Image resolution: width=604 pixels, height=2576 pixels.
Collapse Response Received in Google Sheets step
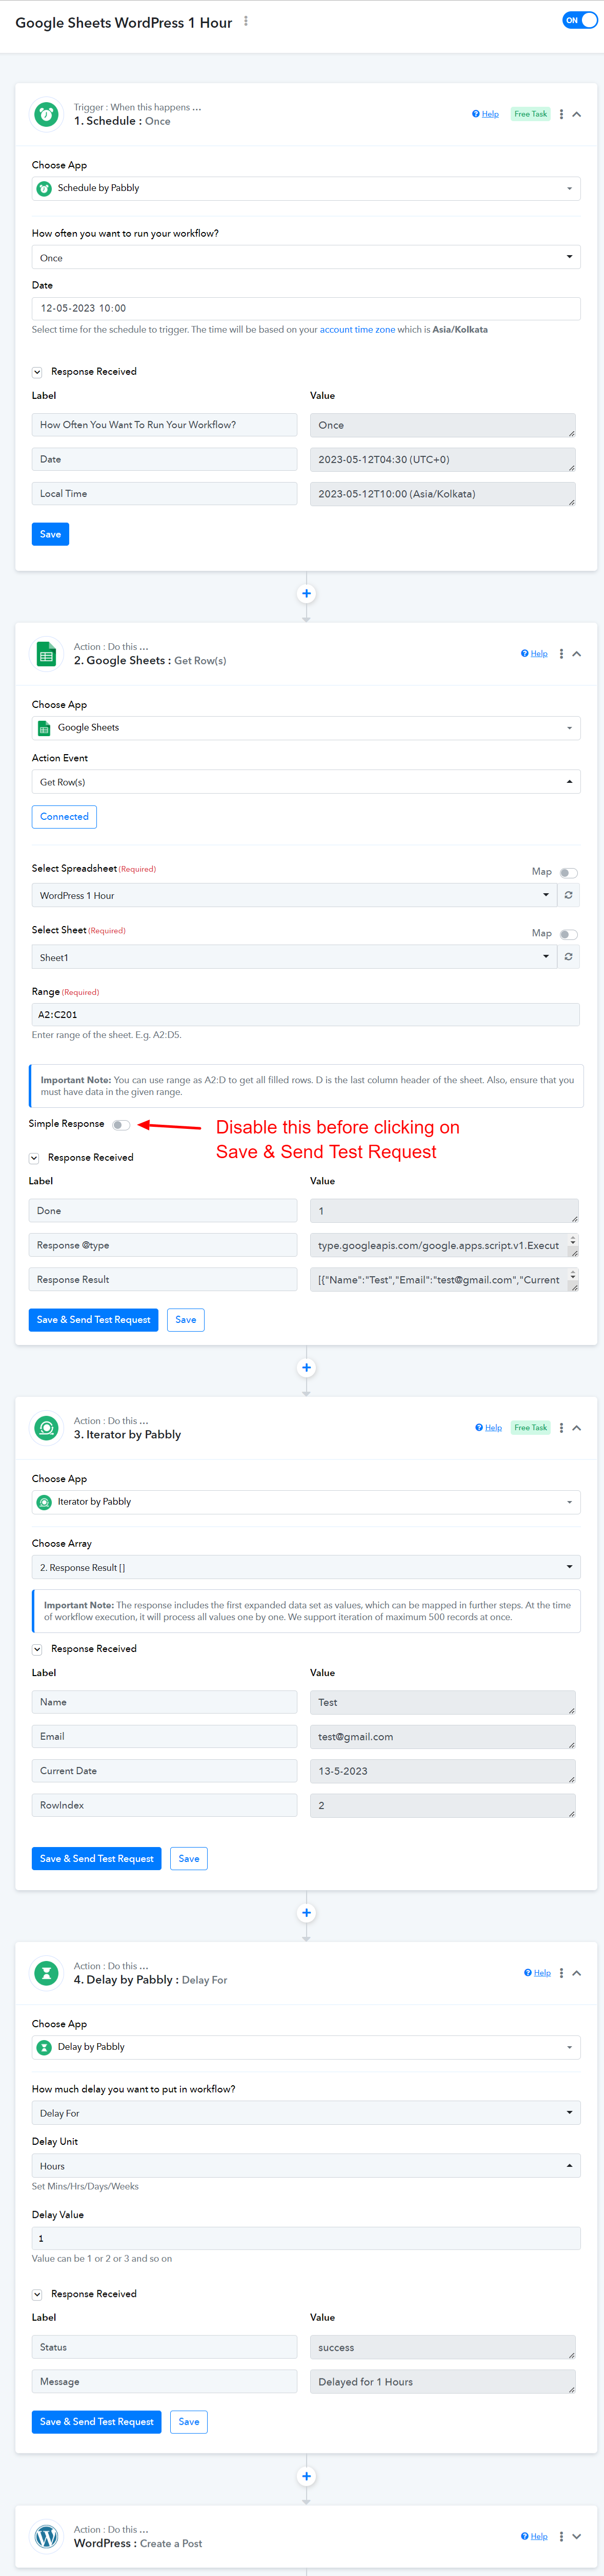[x=34, y=1158]
